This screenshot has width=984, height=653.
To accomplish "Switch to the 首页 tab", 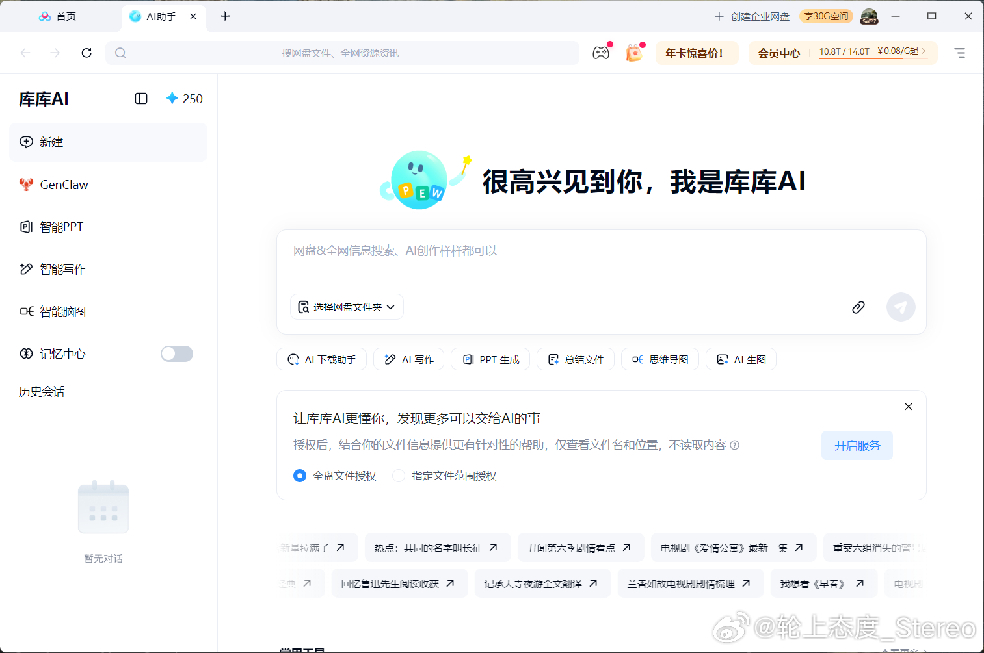I will click(59, 17).
